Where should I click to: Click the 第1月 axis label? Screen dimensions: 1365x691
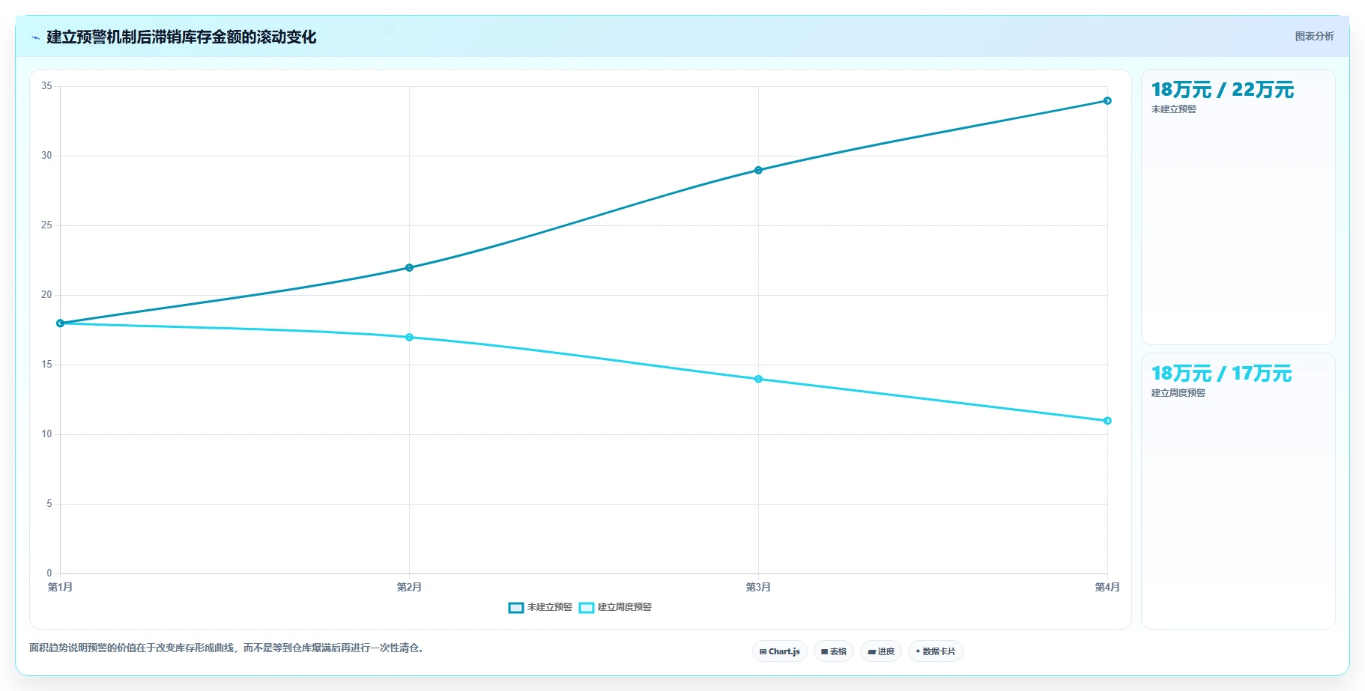pos(60,587)
